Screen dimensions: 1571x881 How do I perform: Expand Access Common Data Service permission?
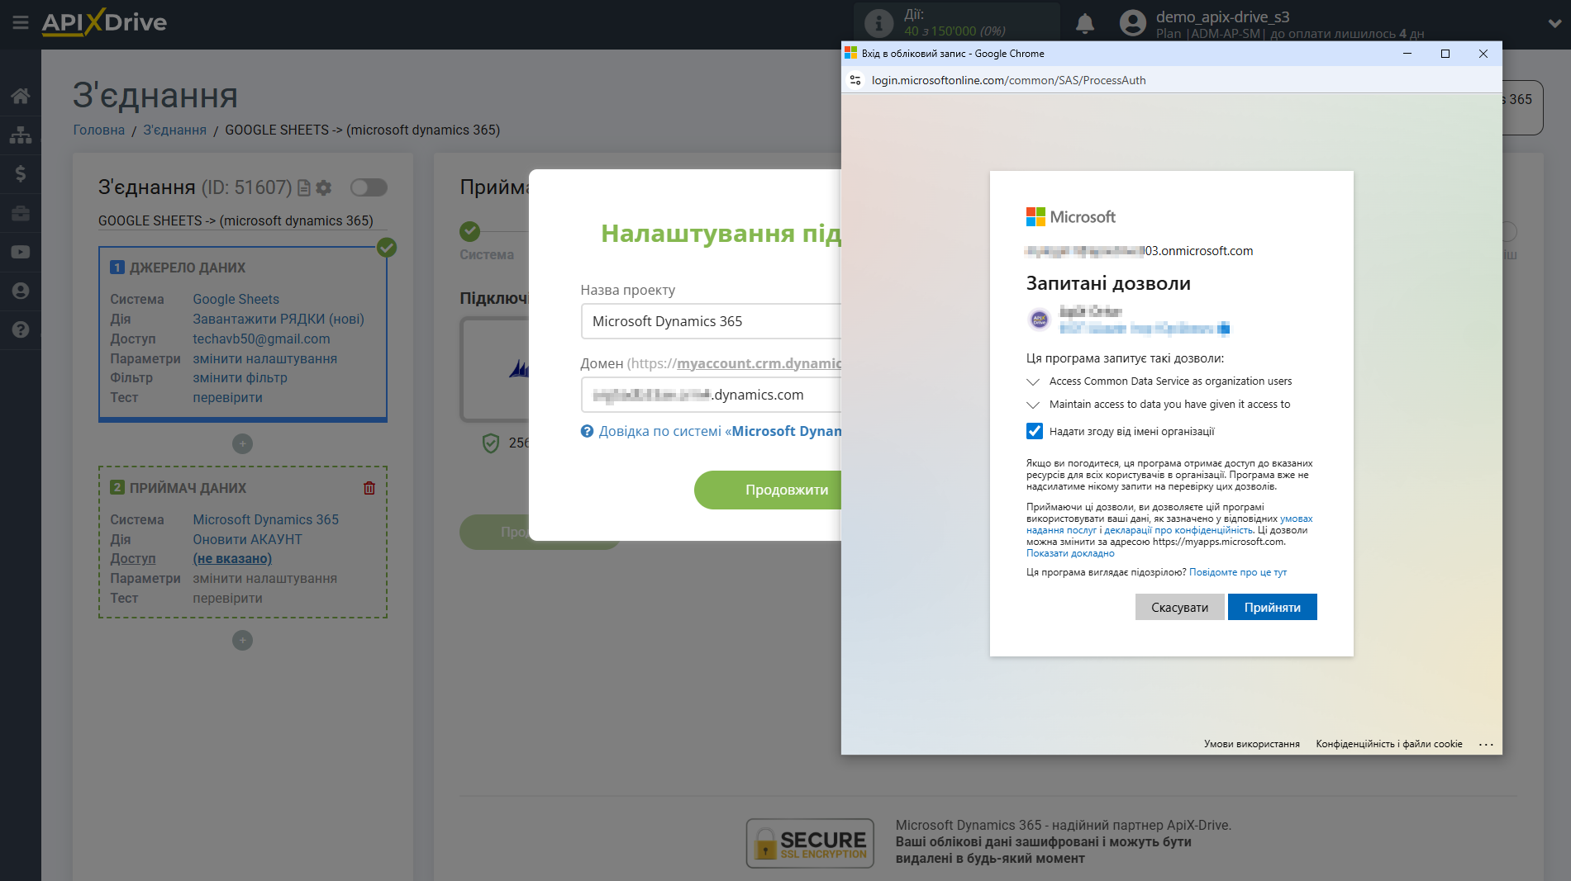tap(1033, 381)
